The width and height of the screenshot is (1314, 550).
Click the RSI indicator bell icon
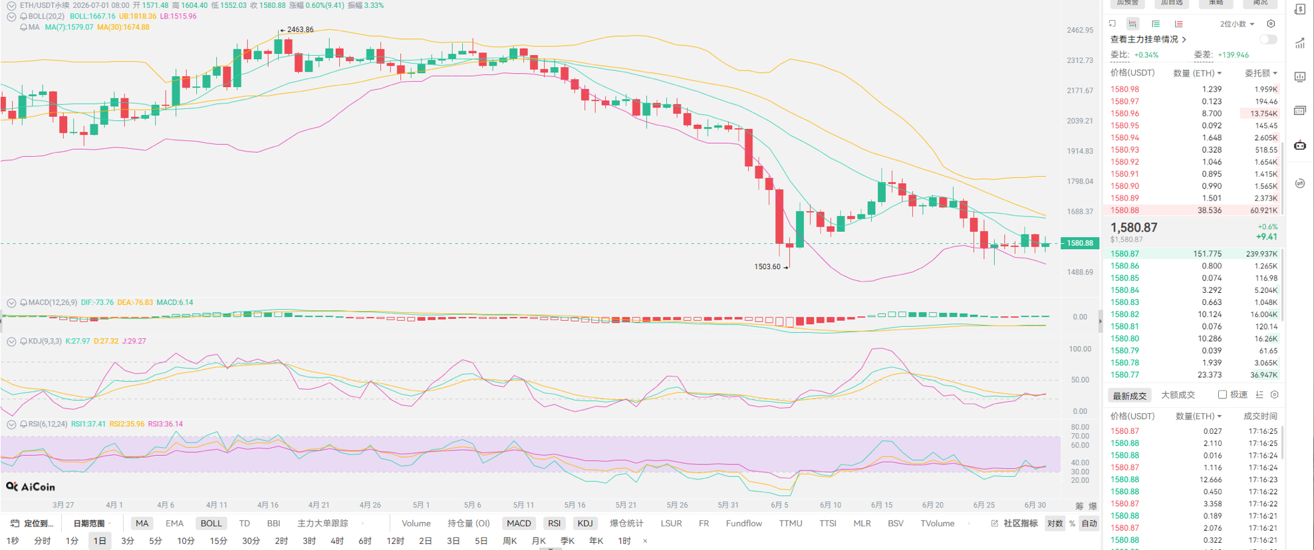[x=24, y=424]
